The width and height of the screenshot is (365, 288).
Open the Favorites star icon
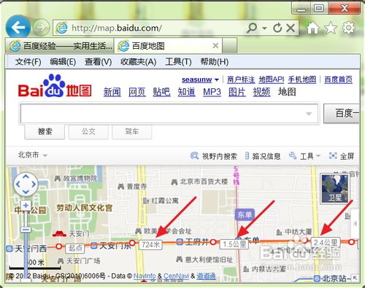331,28
